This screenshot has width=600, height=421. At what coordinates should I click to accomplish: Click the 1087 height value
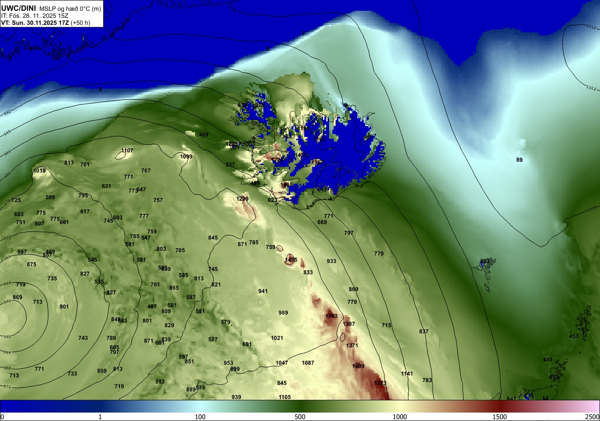[308, 363]
